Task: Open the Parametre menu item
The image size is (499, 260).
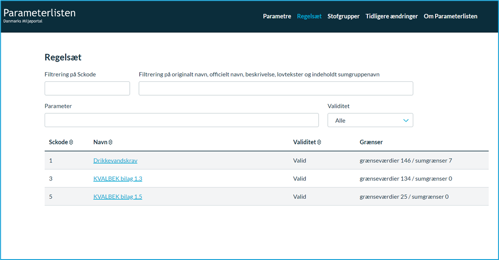Action: 277,16
